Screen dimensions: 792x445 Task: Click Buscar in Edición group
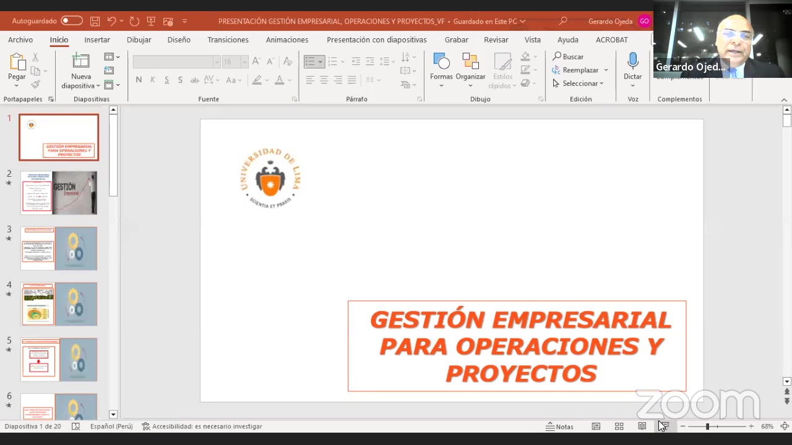click(x=567, y=56)
